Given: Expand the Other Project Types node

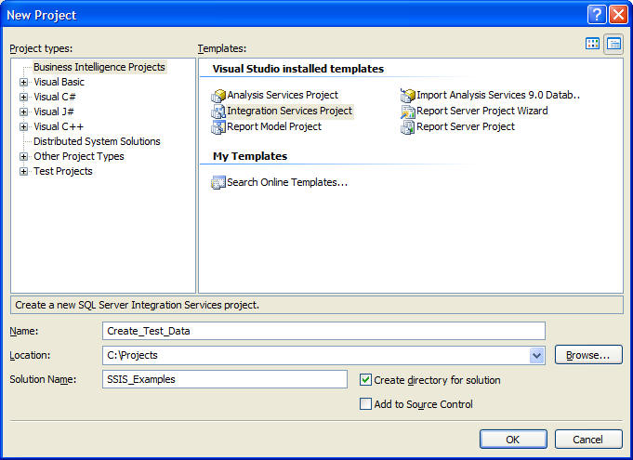Looking at the screenshot, I should point(24,156).
